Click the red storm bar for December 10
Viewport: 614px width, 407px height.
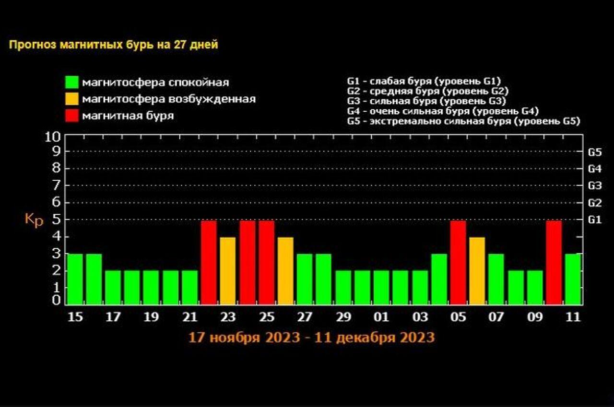point(554,262)
